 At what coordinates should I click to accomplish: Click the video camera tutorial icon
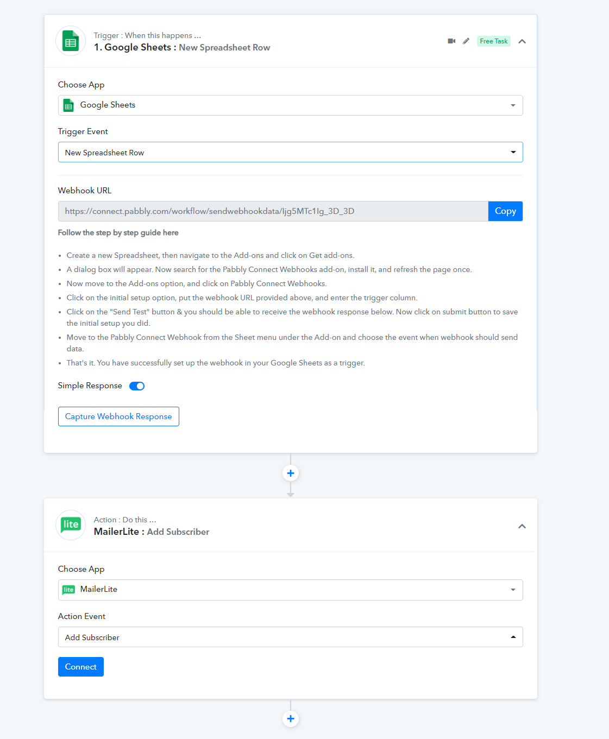pos(451,41)
